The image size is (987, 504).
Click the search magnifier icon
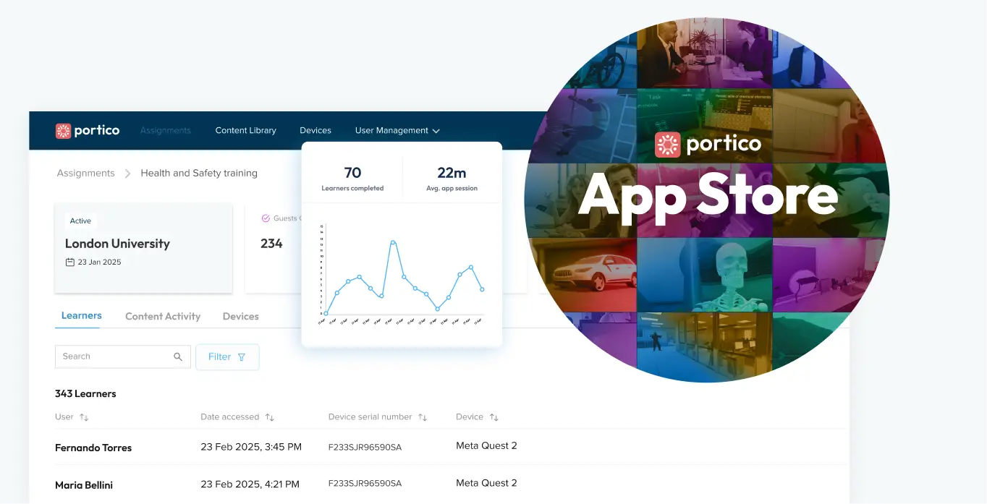pos(178,356)
